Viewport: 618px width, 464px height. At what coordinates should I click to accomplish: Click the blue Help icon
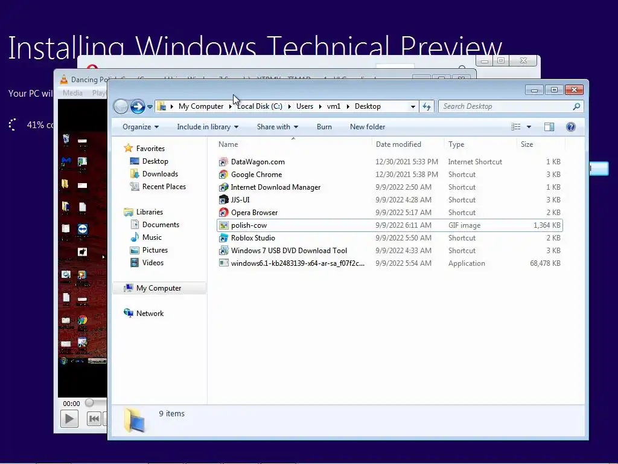point(571,127)
